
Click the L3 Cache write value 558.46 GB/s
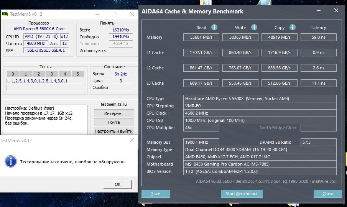pos(240,83)
